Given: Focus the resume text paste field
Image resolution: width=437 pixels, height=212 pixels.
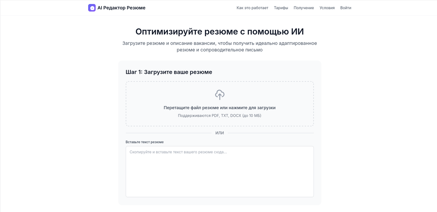Looking at the screenshot, I should (220, 172).
